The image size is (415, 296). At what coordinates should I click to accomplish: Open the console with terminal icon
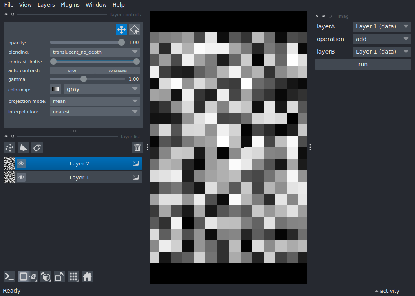coord(9,277)
